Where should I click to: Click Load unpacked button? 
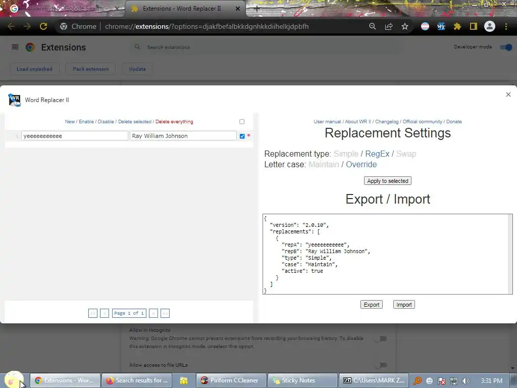35,69
